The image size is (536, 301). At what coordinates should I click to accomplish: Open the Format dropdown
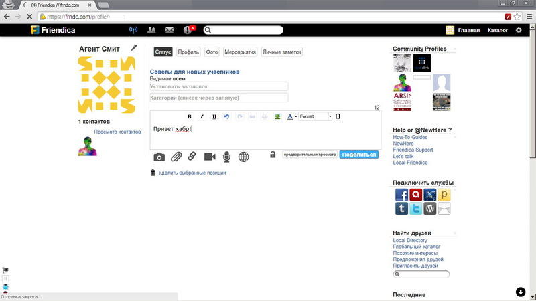(315, 116)
